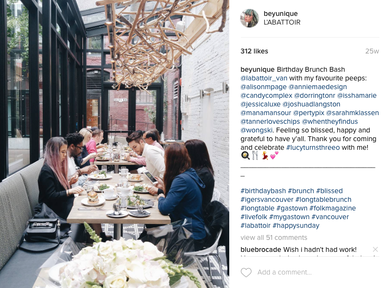
Task: Visit the @alisonmpage profile mention
Action: [264, 87]
